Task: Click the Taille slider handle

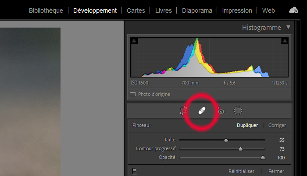Action: click(226, 140)
